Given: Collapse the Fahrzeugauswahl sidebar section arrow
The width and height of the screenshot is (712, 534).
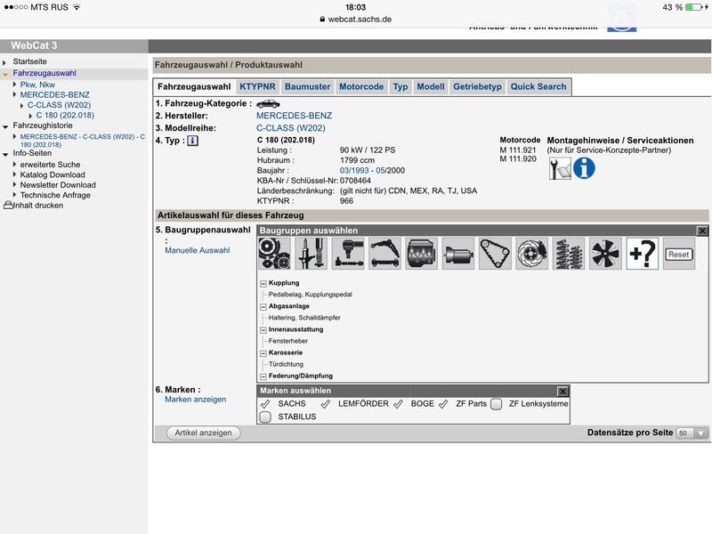Looking at the screenshot, I should (5, 74).
